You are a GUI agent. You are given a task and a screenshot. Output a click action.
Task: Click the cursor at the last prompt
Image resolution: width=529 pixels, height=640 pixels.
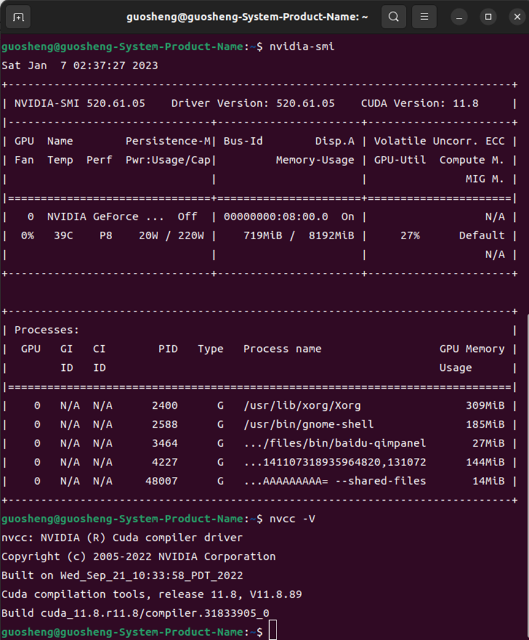point(273,631)
